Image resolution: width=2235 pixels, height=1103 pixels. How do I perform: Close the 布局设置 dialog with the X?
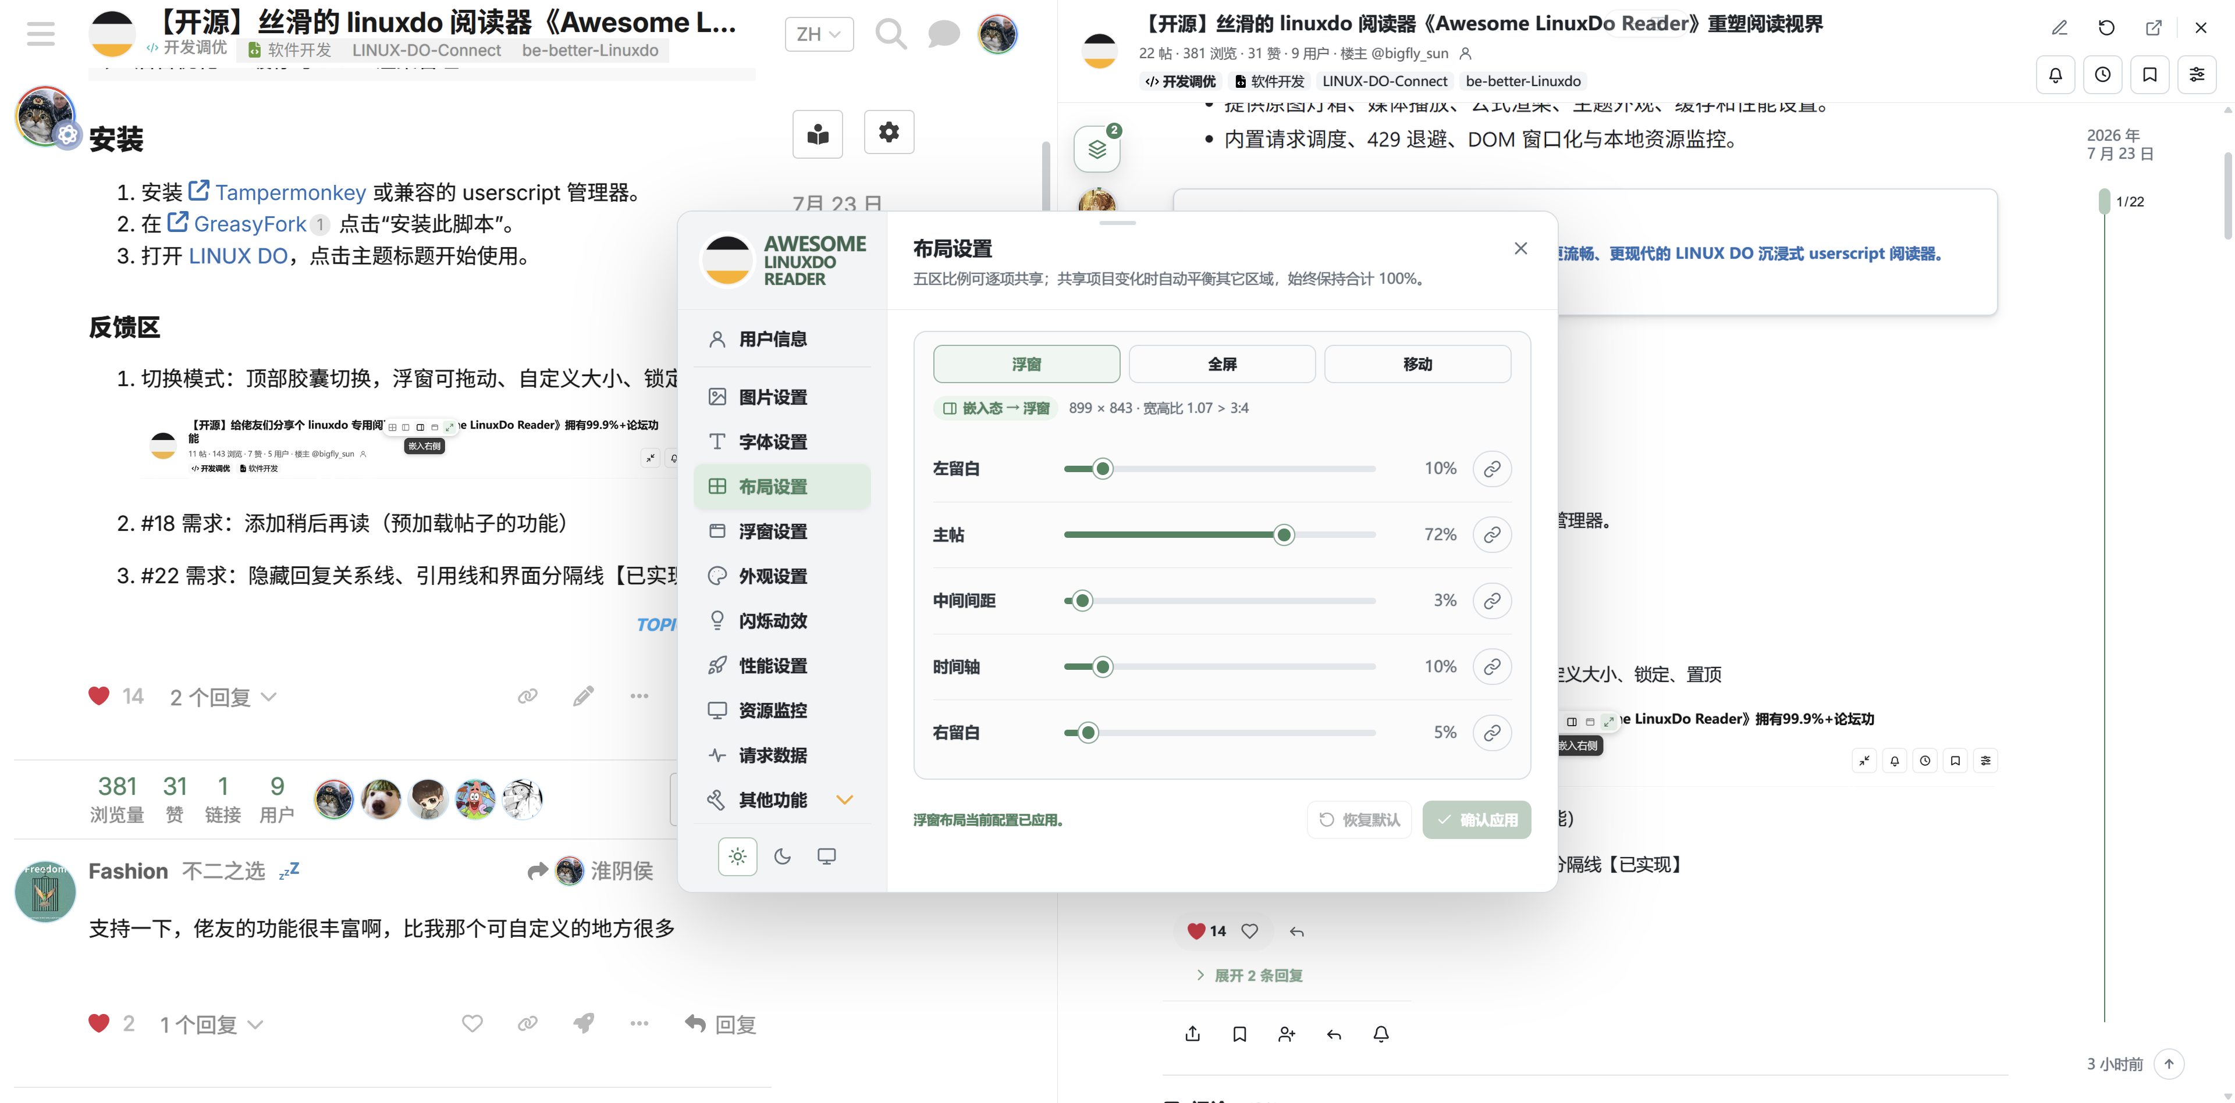[1520, 249]
